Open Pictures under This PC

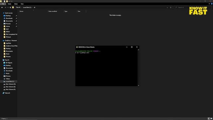coord(8,76)
